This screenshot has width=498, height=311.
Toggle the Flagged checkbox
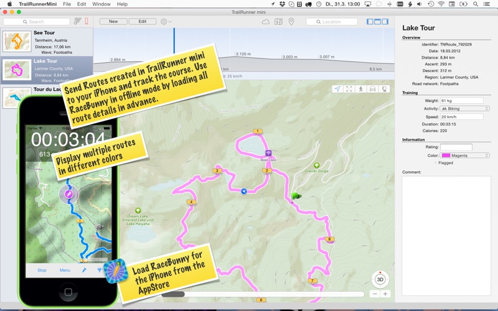(x=436, y=163)
